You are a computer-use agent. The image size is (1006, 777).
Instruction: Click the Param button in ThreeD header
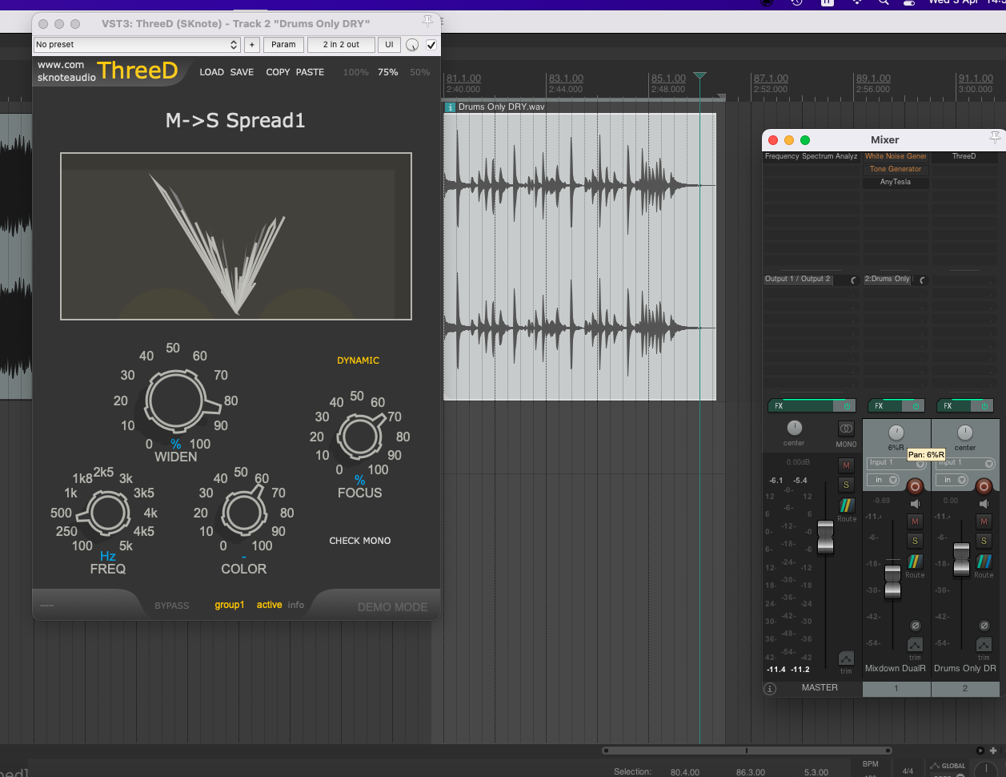coord(283,45)
